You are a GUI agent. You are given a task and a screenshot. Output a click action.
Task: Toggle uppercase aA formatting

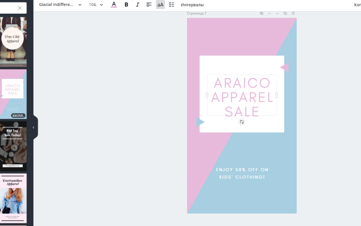pyautogui.click(x=160, y=5)
